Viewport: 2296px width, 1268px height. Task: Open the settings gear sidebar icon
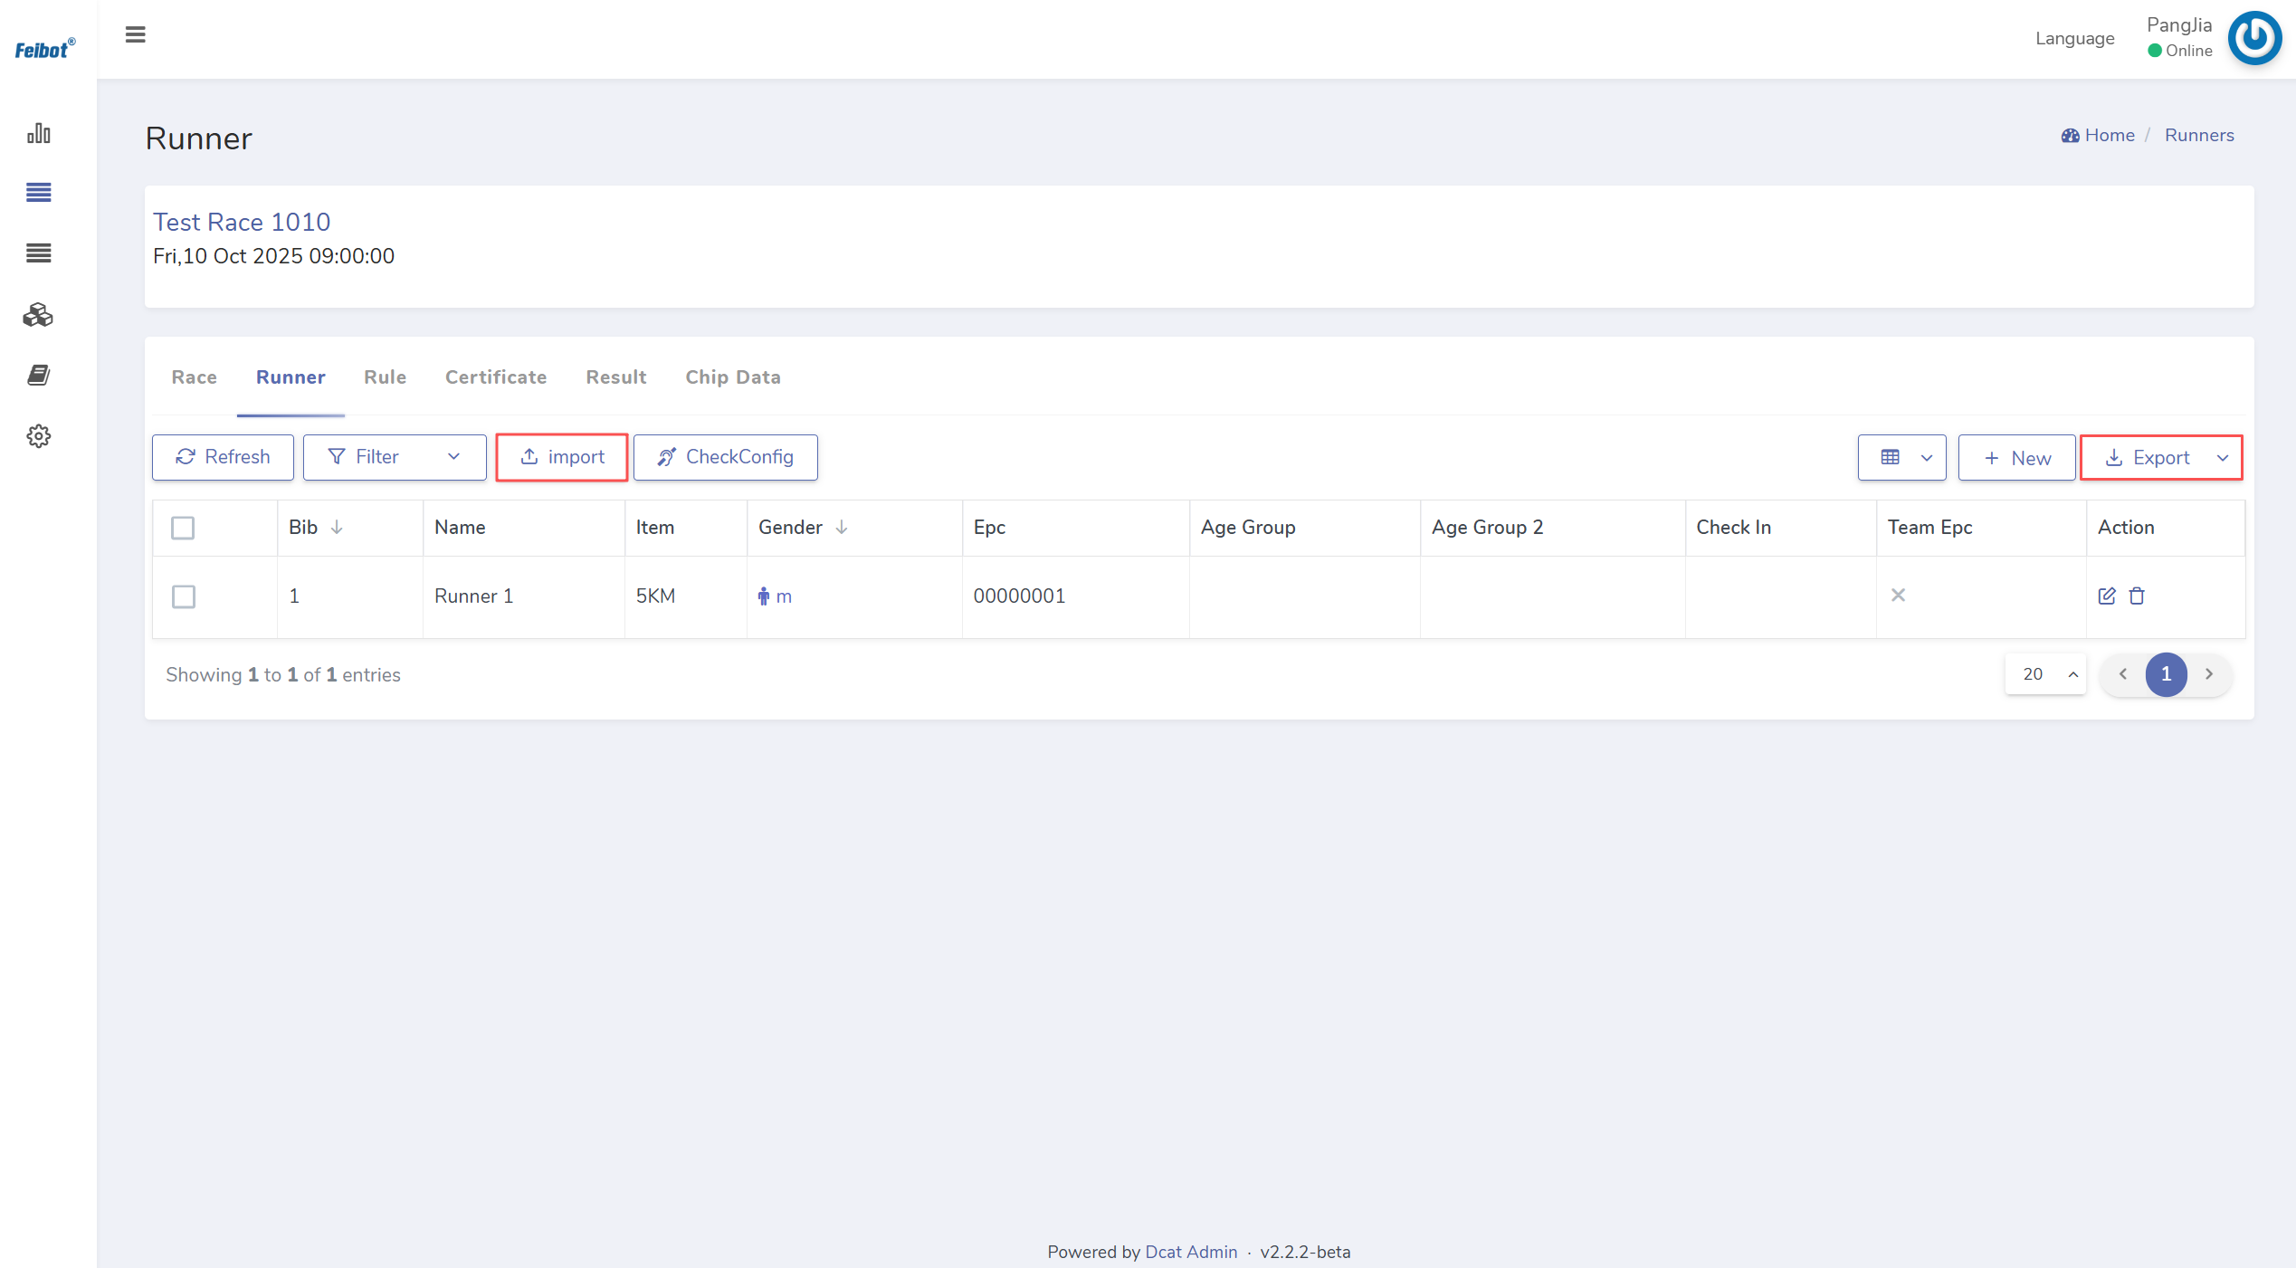(38, 436)
